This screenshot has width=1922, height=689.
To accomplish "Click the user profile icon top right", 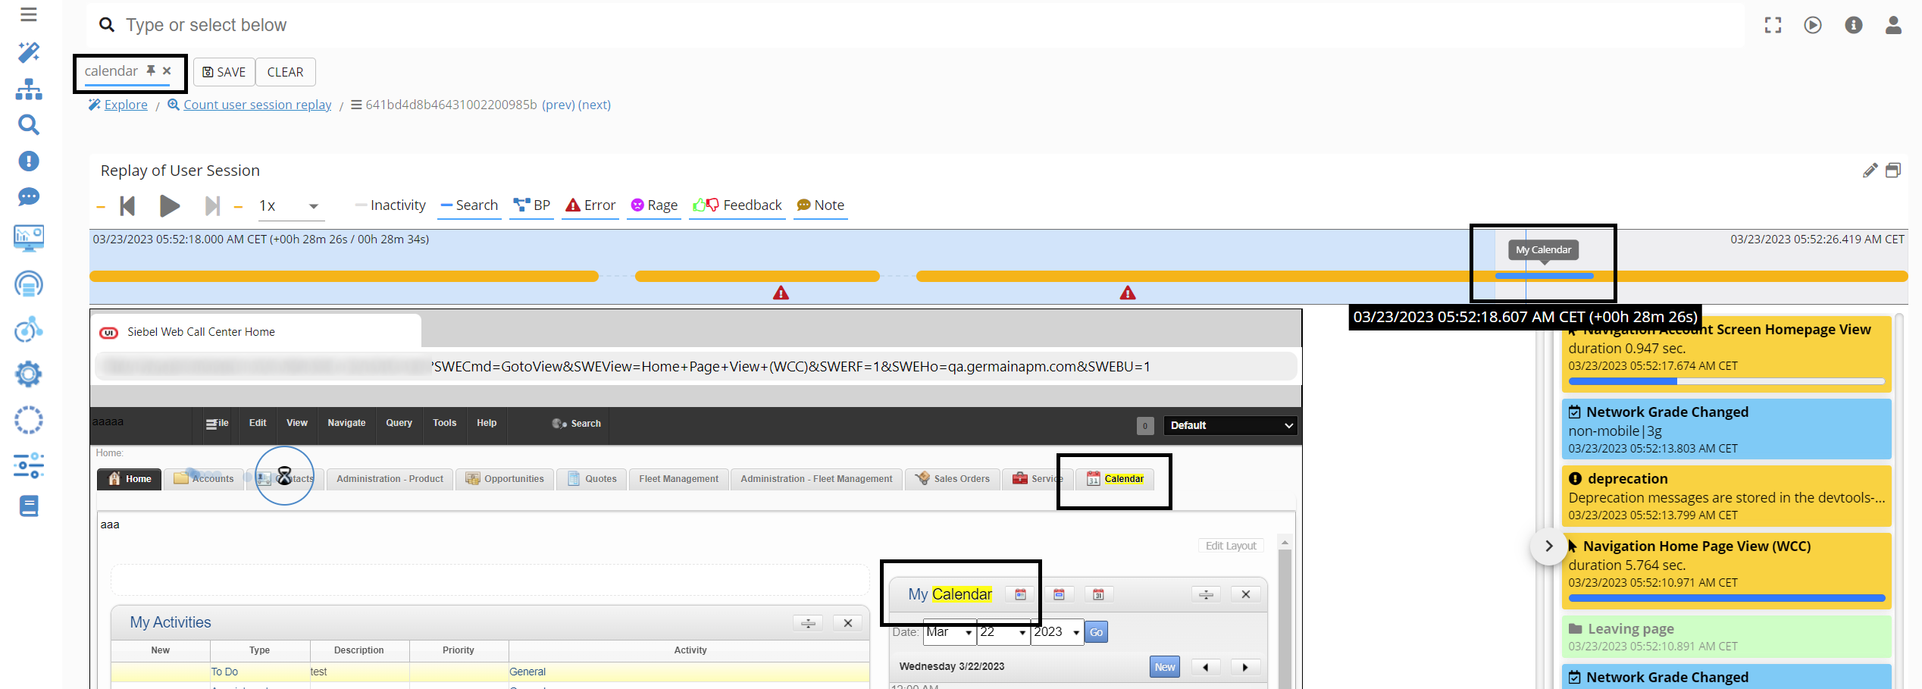I will pyautogui.click(x=1893, y=25).
